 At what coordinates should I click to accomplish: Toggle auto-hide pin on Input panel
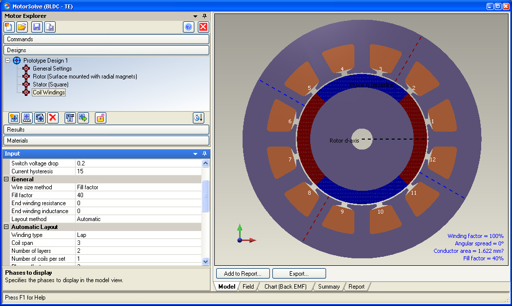[204, 154]
